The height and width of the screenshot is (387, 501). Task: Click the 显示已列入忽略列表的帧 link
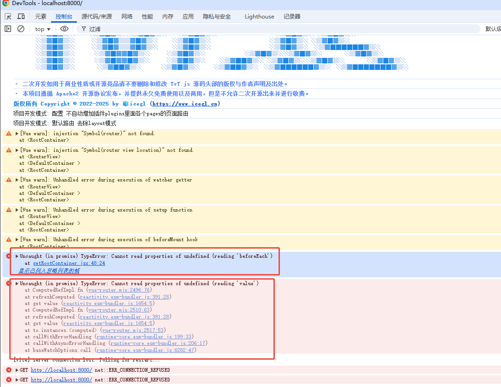pyautogui.click(x=49, y=271)
